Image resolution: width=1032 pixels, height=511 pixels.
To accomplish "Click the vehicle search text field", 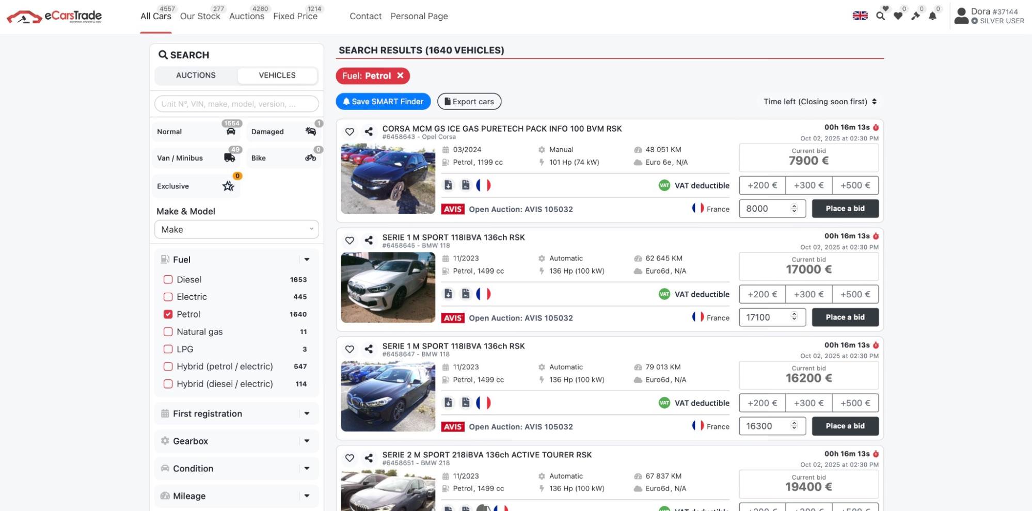I will coord(236,104).
